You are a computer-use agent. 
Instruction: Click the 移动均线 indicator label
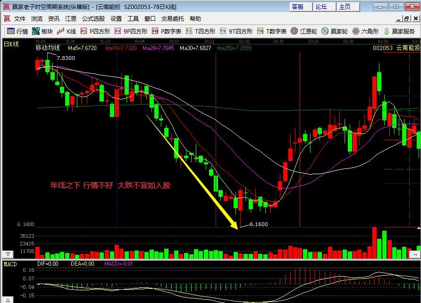(x=48, y=48)
